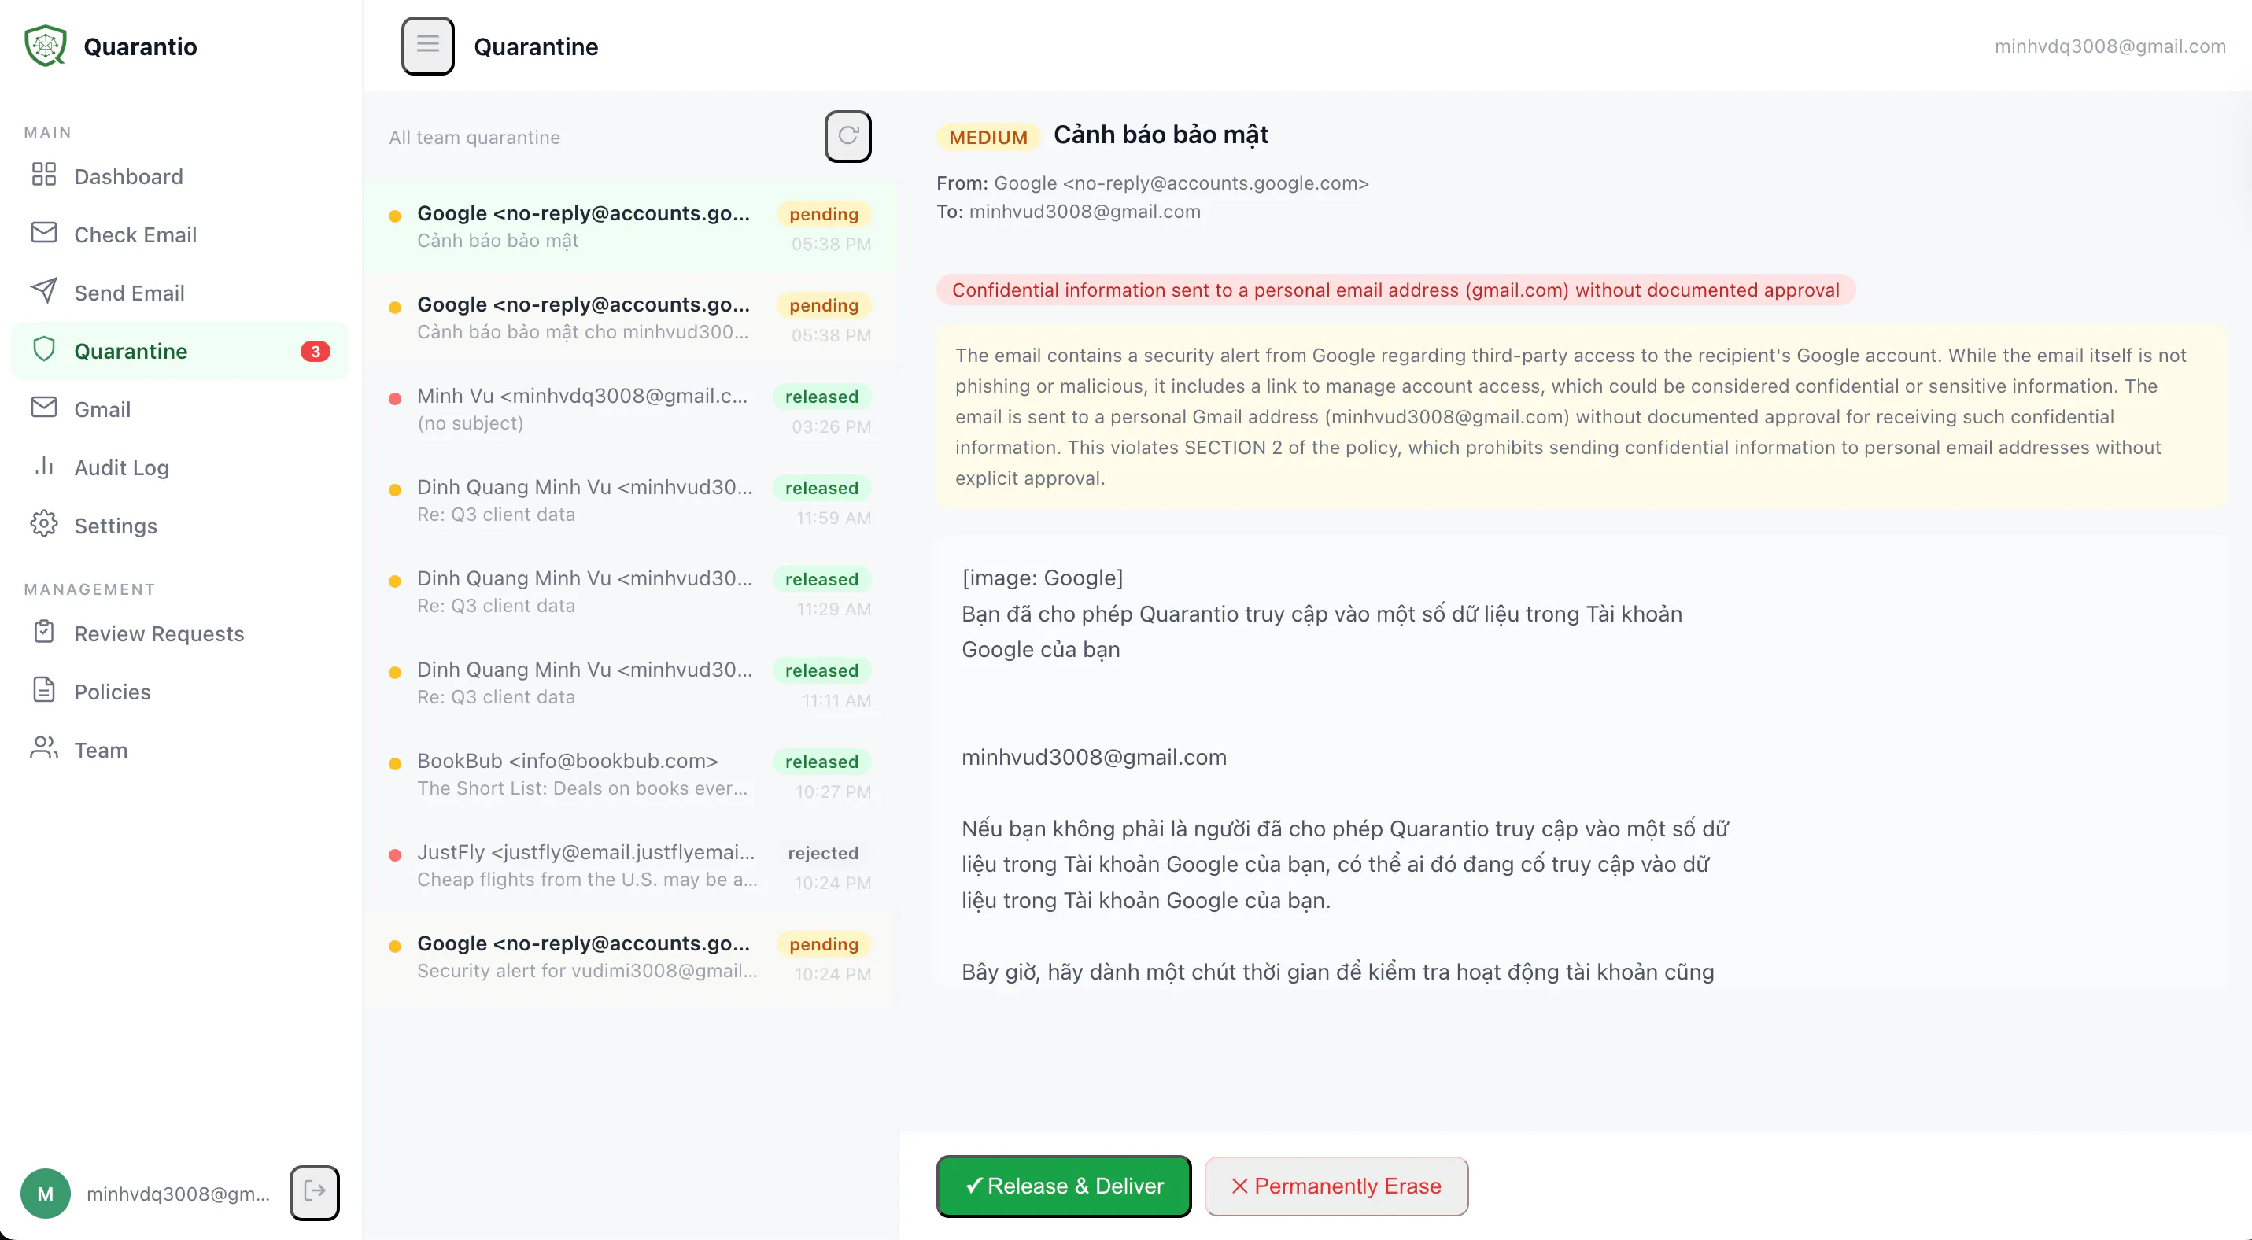Screen dimensions: 2252x1240
Task: Open Review Requests
Action: (180, 633)
